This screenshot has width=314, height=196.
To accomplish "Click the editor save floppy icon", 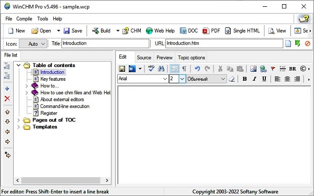I will pyautogui.click(x=122, y=69).
